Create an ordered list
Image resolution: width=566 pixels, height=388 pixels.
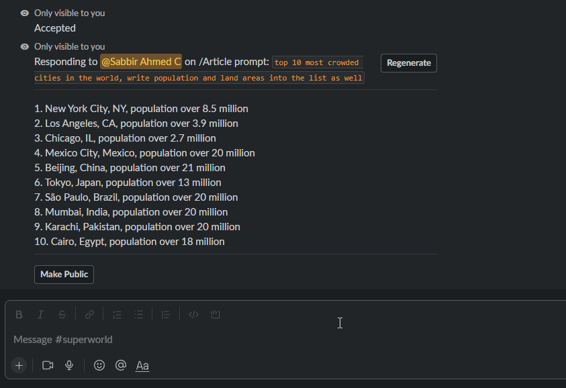(x=117, y=314)
